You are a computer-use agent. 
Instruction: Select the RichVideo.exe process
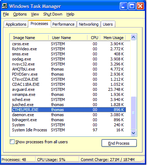point(69,49)
